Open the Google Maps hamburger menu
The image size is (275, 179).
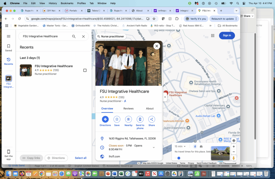pyautogui.click(x=8, y=36)
